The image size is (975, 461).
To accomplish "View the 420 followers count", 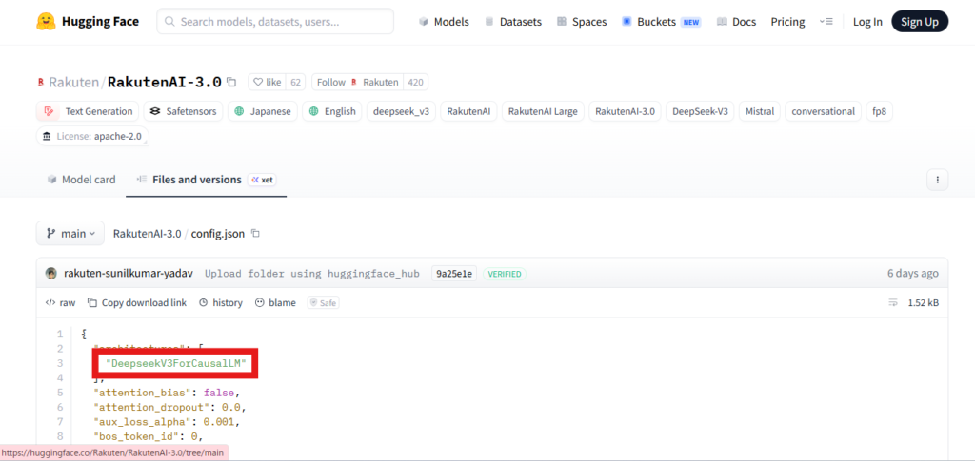I will tap(415, 82).
